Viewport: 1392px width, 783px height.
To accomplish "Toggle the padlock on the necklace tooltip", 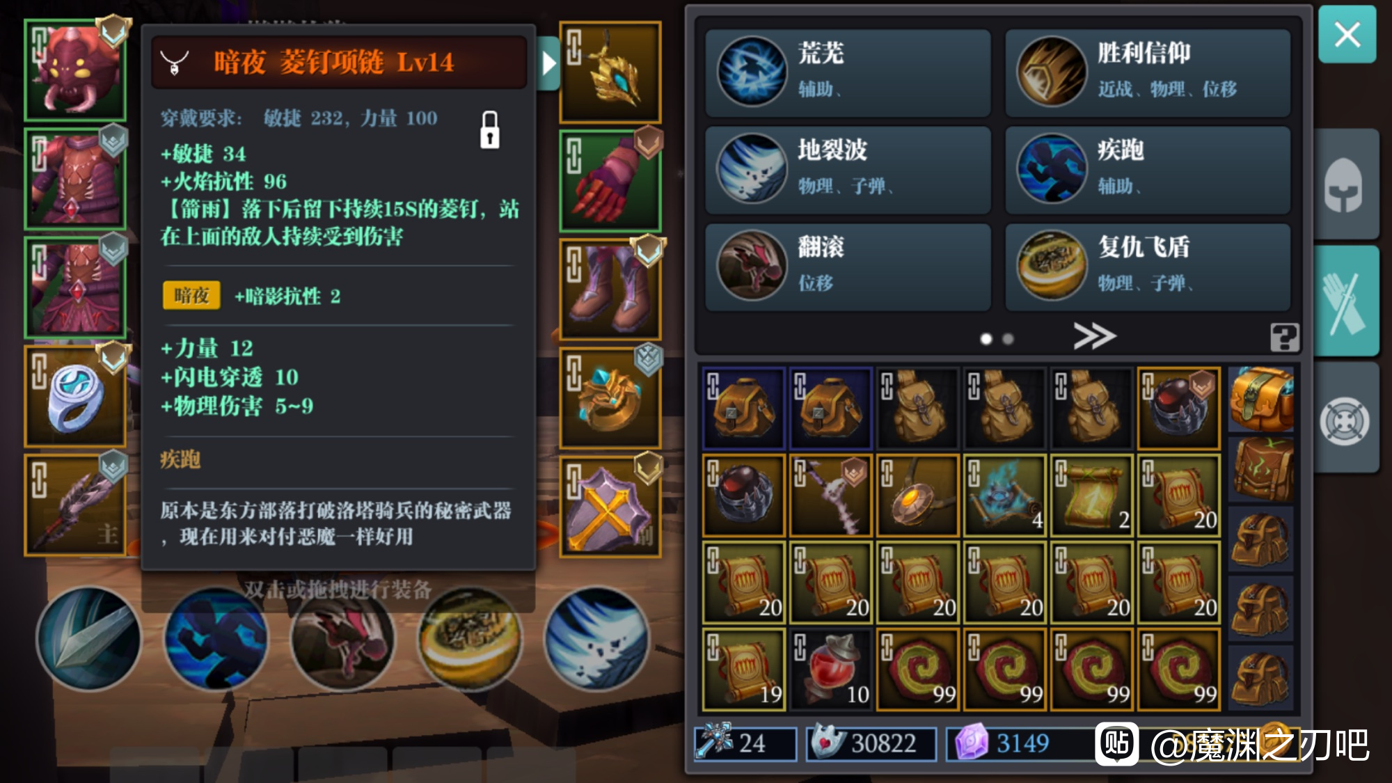I will point(490,129).
